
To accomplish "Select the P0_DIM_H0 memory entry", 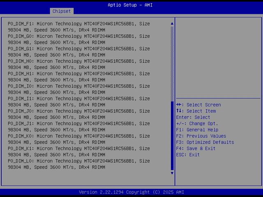I will click(x=79, y=64).
